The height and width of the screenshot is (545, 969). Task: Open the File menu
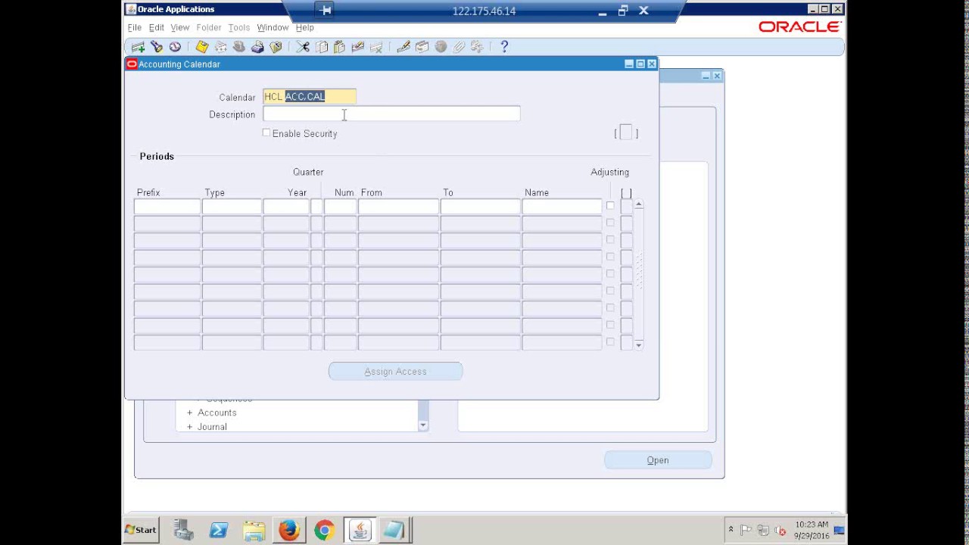(x=134, y=27)
